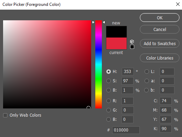Screen dimensions: 182x137
Task: Click the G value field
Action: click(128, 110)
